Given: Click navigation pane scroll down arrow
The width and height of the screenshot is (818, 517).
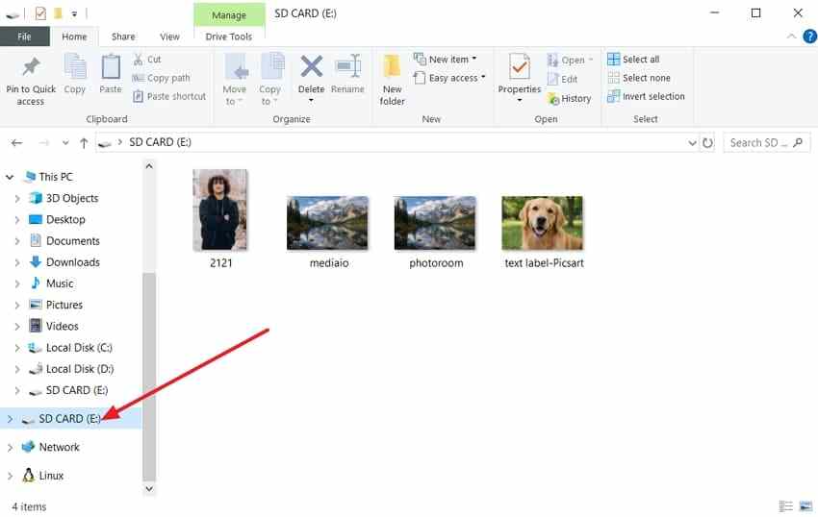Looking at the screenshot, I should click(x=149, y=489).
